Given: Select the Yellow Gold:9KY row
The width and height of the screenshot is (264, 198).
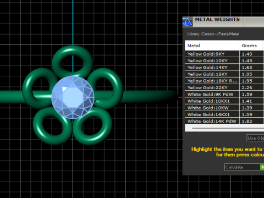Looking at the screenshot, I should coord(224,54).
